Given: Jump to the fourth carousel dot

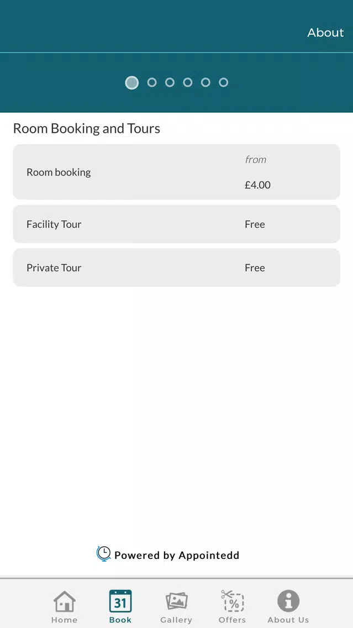Looking at the screenshot, I should click(x=188, y=82).
